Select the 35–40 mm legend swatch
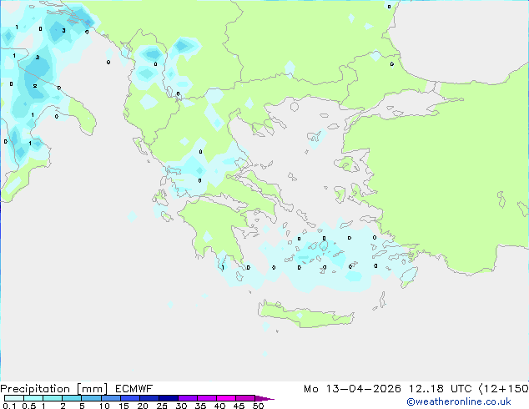 coord(206,398)
